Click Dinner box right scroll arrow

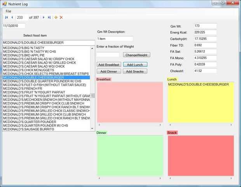pos(160,178)
